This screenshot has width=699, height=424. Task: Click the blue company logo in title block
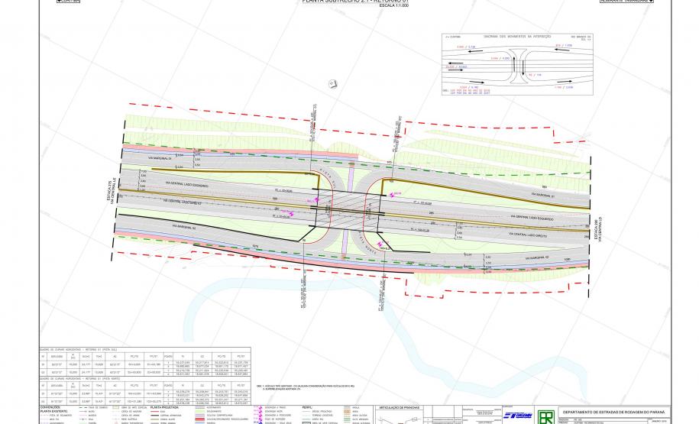pyautogui.click(x=518, y=416)
